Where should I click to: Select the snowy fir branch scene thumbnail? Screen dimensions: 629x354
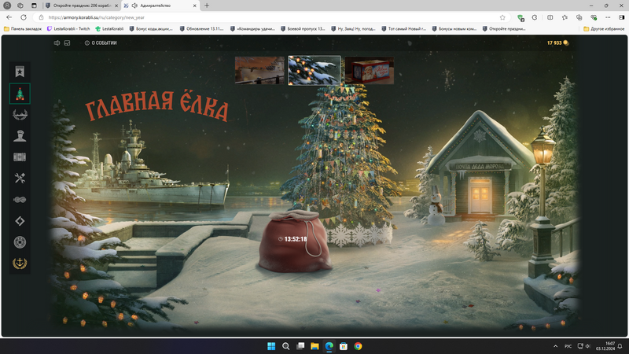coord(314,70)
